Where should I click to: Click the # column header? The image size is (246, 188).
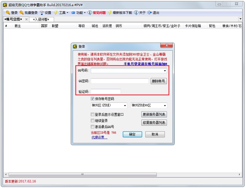point(8,26)
